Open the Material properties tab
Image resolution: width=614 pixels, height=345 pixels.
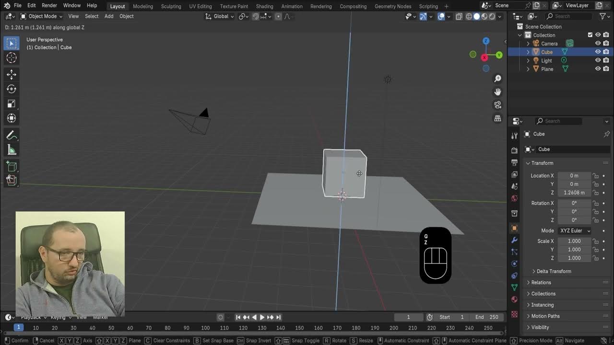pos(514,299)
